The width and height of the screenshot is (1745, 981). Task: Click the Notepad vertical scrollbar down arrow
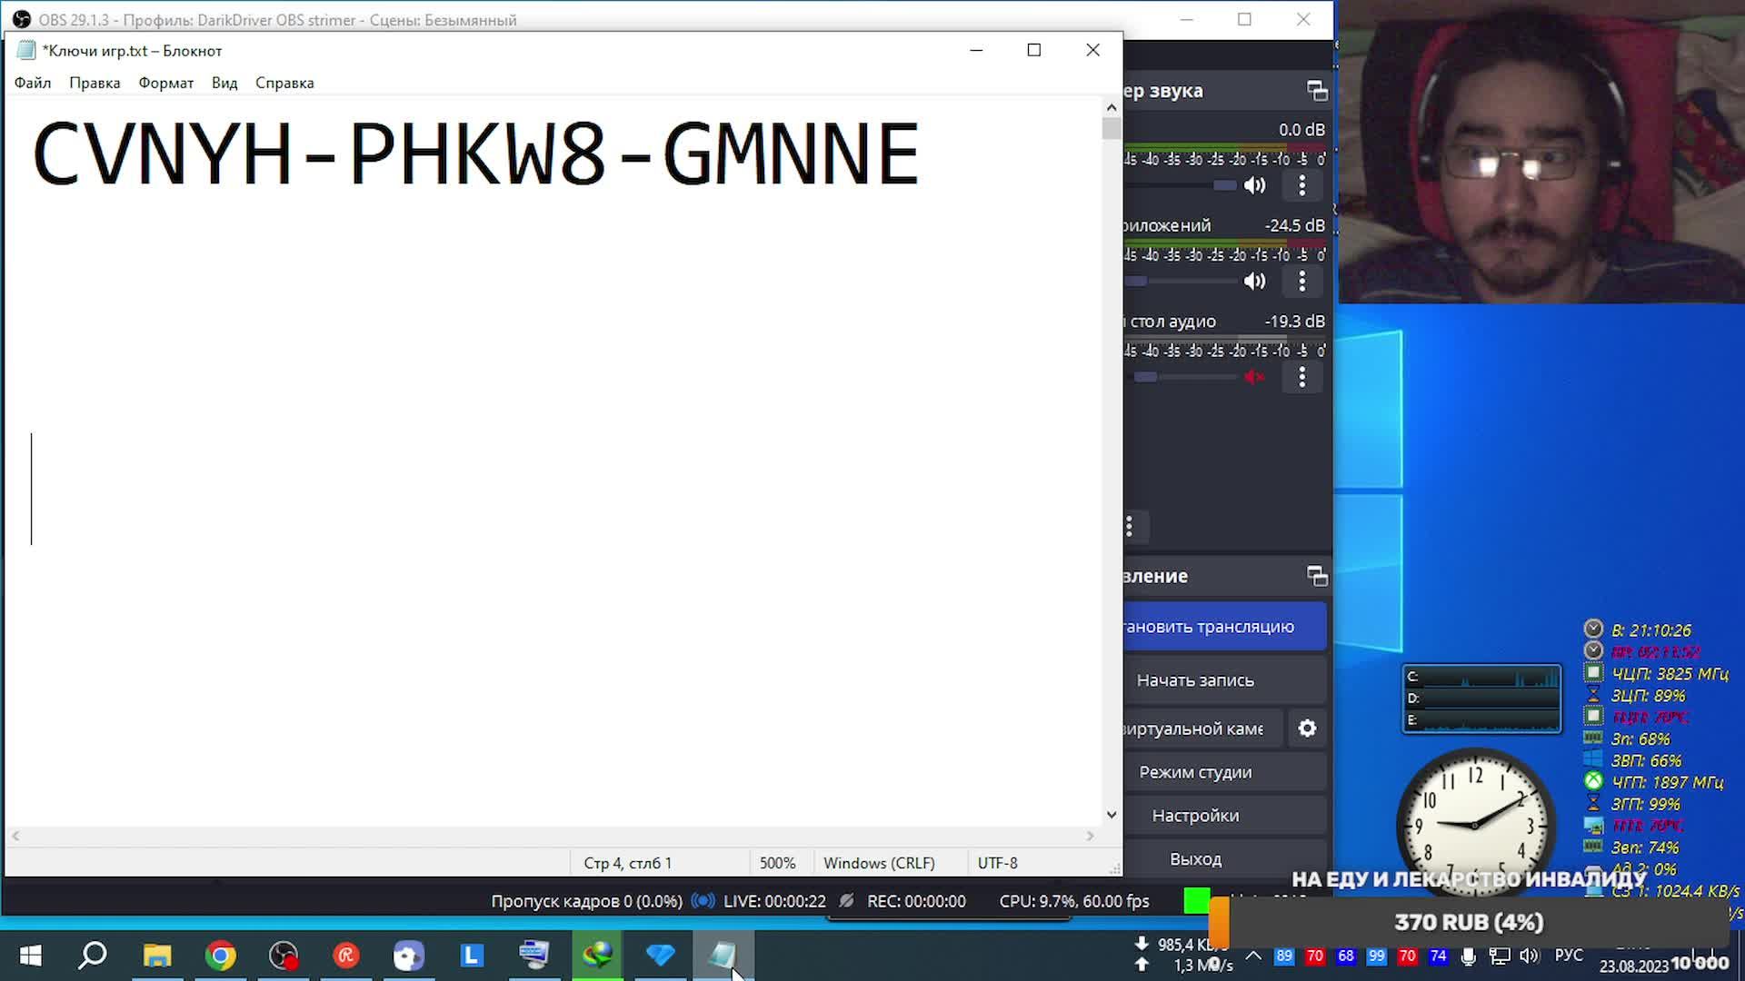pyautogui.click(x=1111, y=815)
